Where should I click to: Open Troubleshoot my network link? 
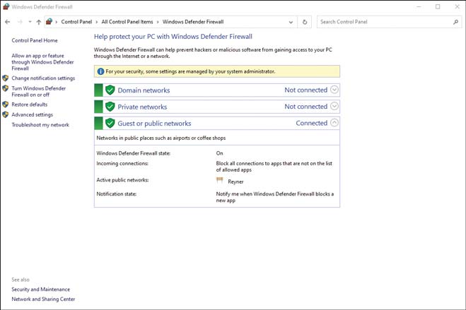tap(40, 125)
